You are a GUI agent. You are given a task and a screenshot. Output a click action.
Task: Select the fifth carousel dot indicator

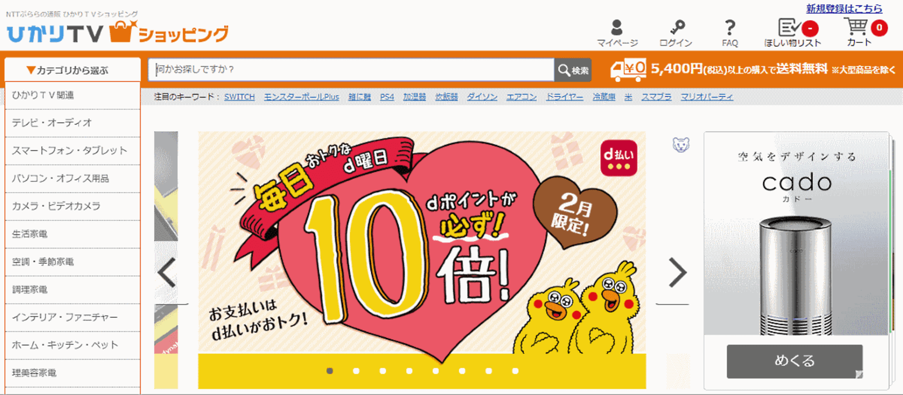(436, 371)
